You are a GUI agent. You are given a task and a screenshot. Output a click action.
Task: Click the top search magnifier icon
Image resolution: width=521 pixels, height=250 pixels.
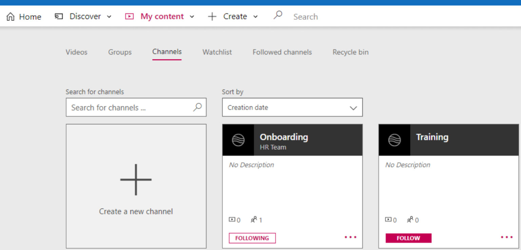[x=278, y=15]
